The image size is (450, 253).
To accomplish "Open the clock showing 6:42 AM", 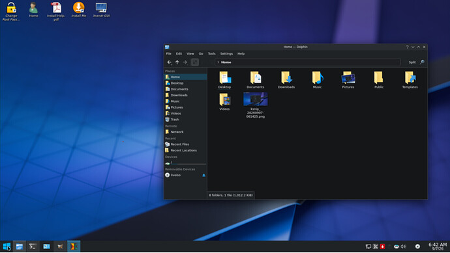I will point(438,246).
